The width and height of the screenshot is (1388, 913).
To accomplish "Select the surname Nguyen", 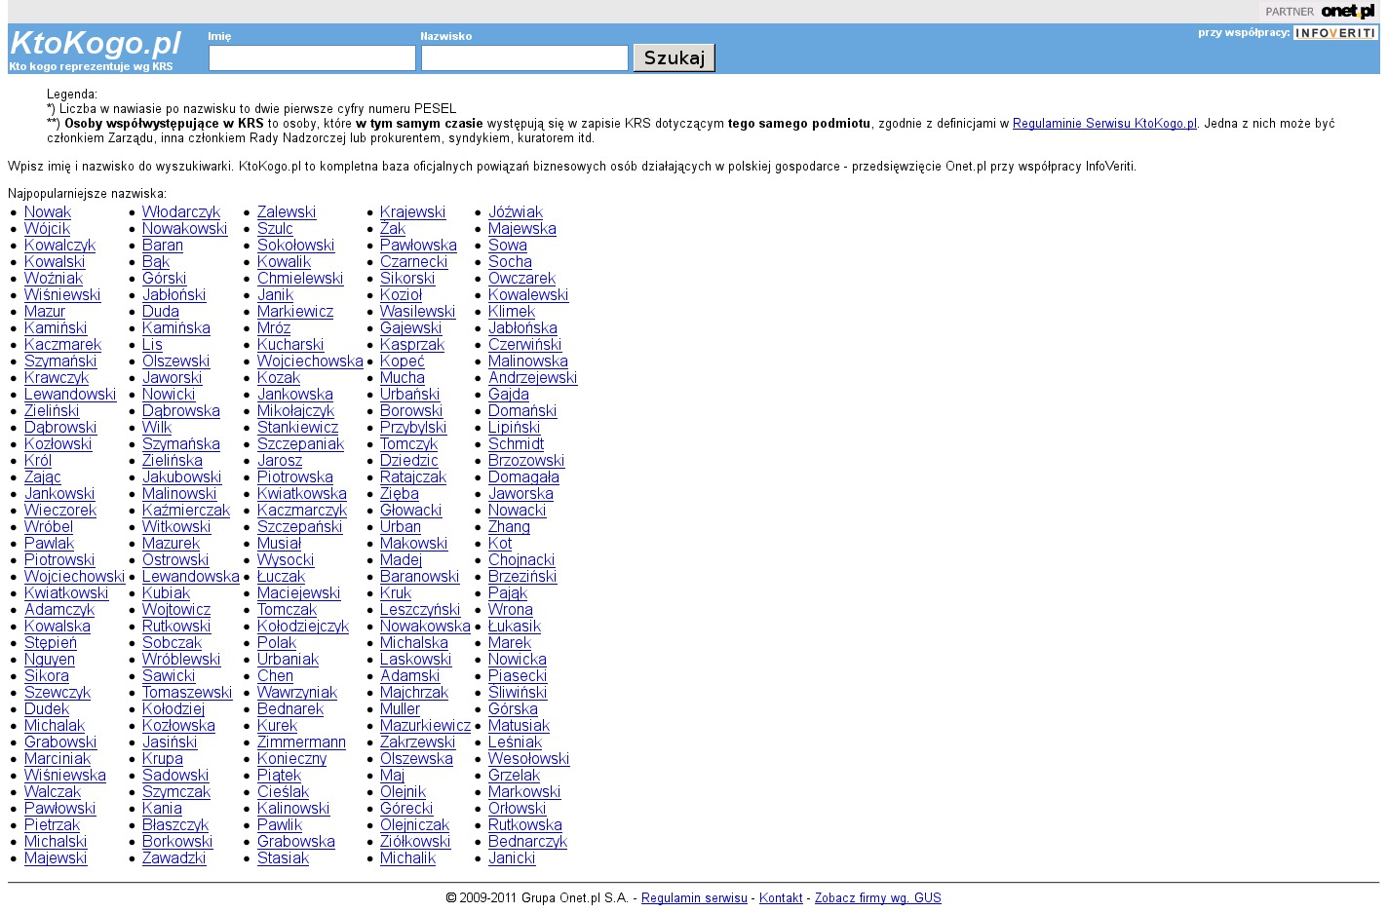I will 50,660.
